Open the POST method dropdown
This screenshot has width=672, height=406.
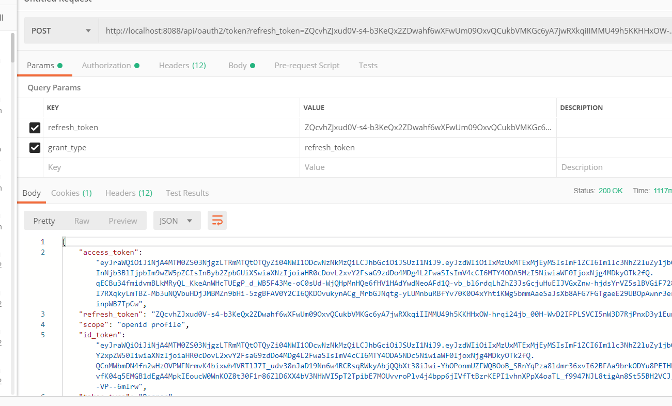pyautogui.click(x=61, y=31)
